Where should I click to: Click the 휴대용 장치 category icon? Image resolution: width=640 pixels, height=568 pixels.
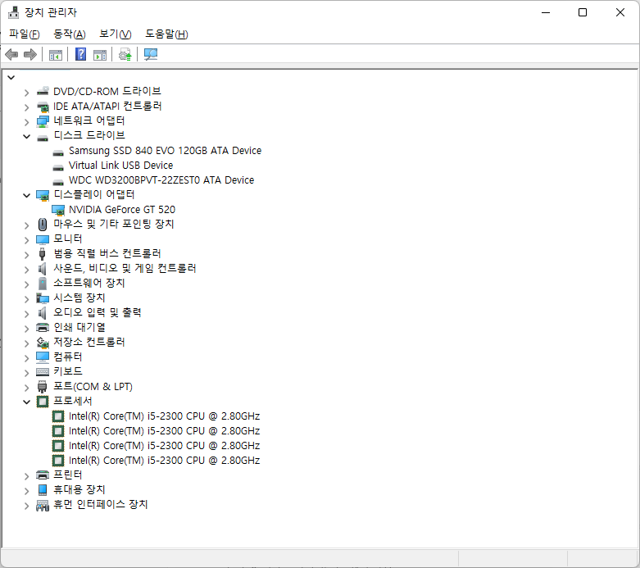coord(43,489)
